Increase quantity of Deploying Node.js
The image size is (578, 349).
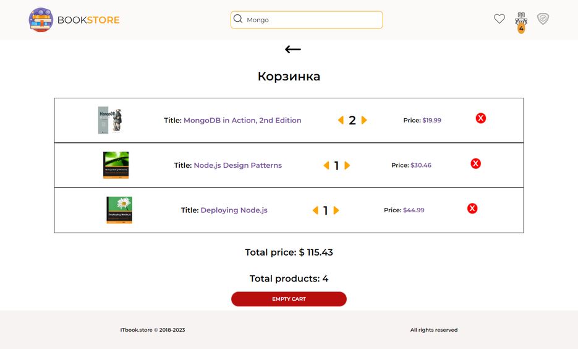[x=336, y=210]
